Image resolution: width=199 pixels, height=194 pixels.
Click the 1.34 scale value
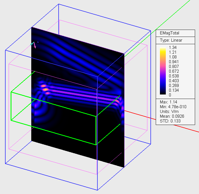pyautogui.click(x=172, y=48)
